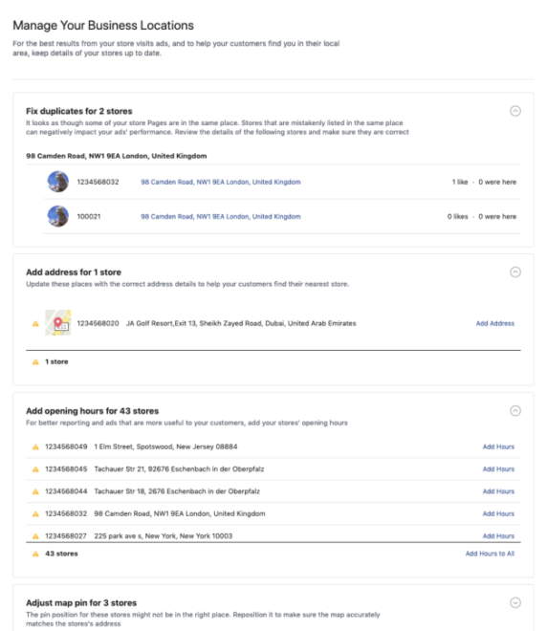Viewport: 547px width, 631px height.
Task: Open map thumbnail for store 1234568020
Action: coord(58,323)
